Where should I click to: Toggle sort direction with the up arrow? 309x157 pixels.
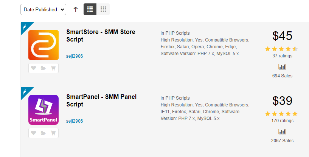[x=76, y=9]
